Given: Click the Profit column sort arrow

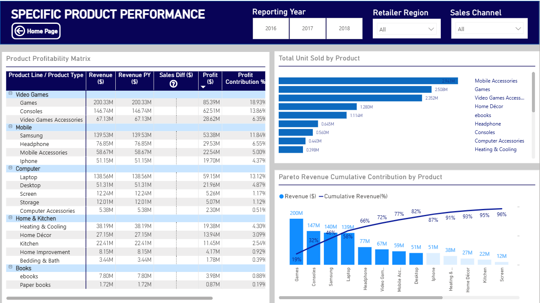Looking at the screenshot, I should coord(203,87).
